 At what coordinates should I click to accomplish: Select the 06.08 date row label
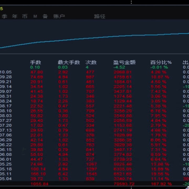tap(6, 154)
